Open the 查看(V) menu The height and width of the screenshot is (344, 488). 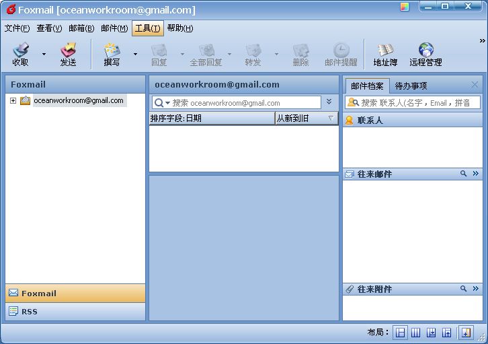(49, 28)
